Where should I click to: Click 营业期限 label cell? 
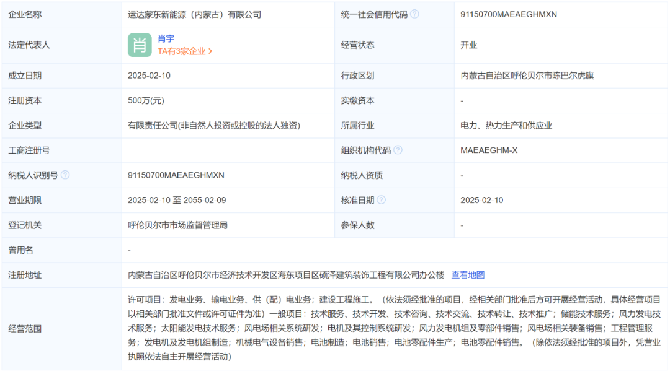(x=62, y=200)
